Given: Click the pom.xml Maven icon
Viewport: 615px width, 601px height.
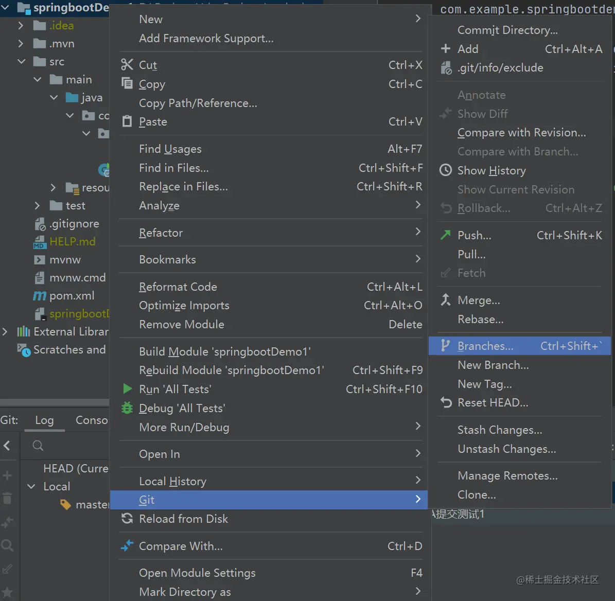Looking at the screenshot, I should 40,295.
